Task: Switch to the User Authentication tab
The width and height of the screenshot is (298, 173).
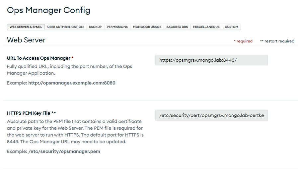Action: (x=65, y=27)
